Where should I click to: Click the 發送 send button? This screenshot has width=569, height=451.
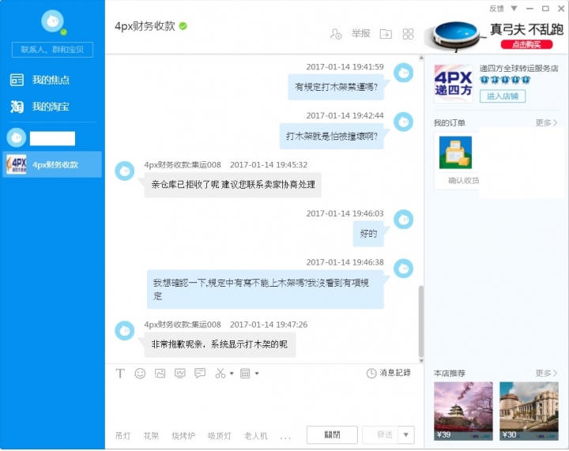380,434
